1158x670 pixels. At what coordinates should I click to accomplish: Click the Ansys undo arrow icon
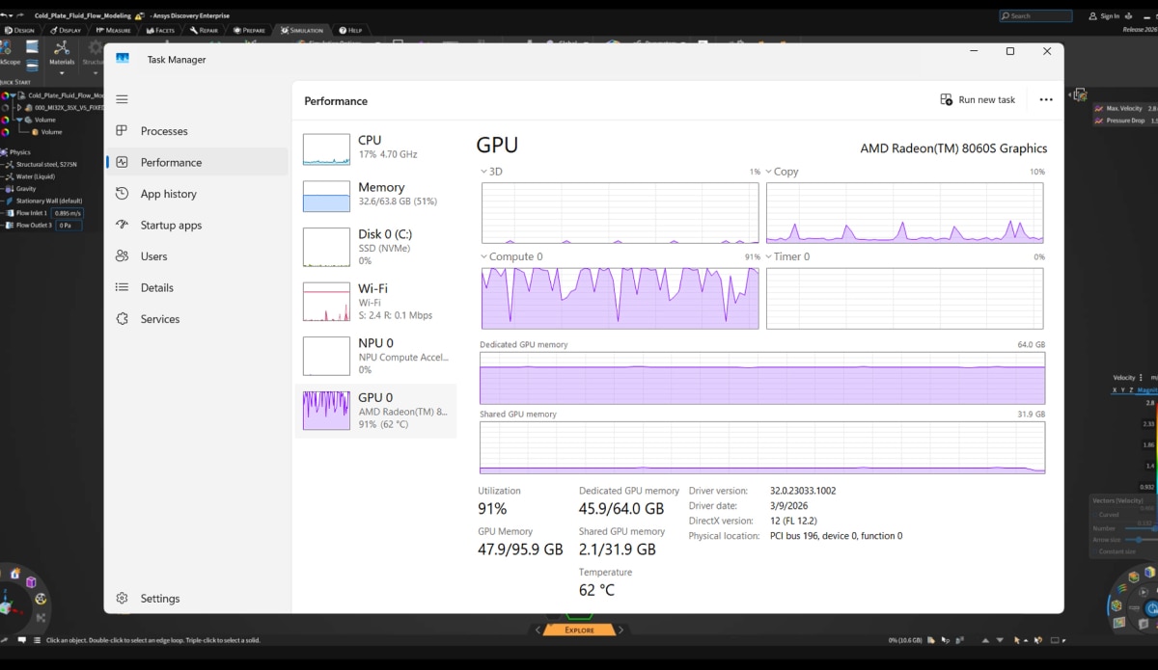6,15
